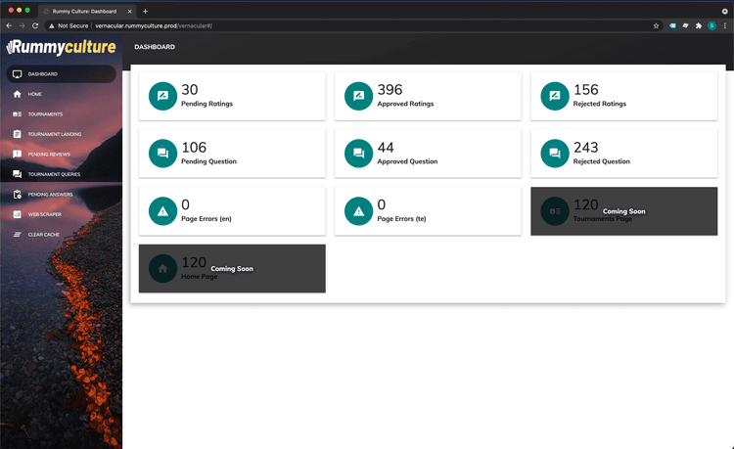734x449 pixels.
Task: Reload the page with the refresh button
Action: (36, 25)
